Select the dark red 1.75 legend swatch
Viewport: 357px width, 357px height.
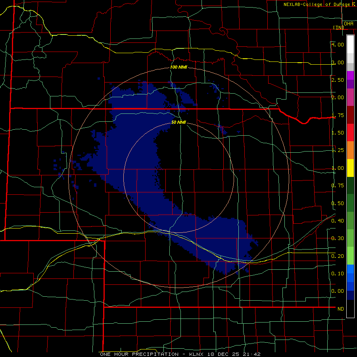point(350,115)
